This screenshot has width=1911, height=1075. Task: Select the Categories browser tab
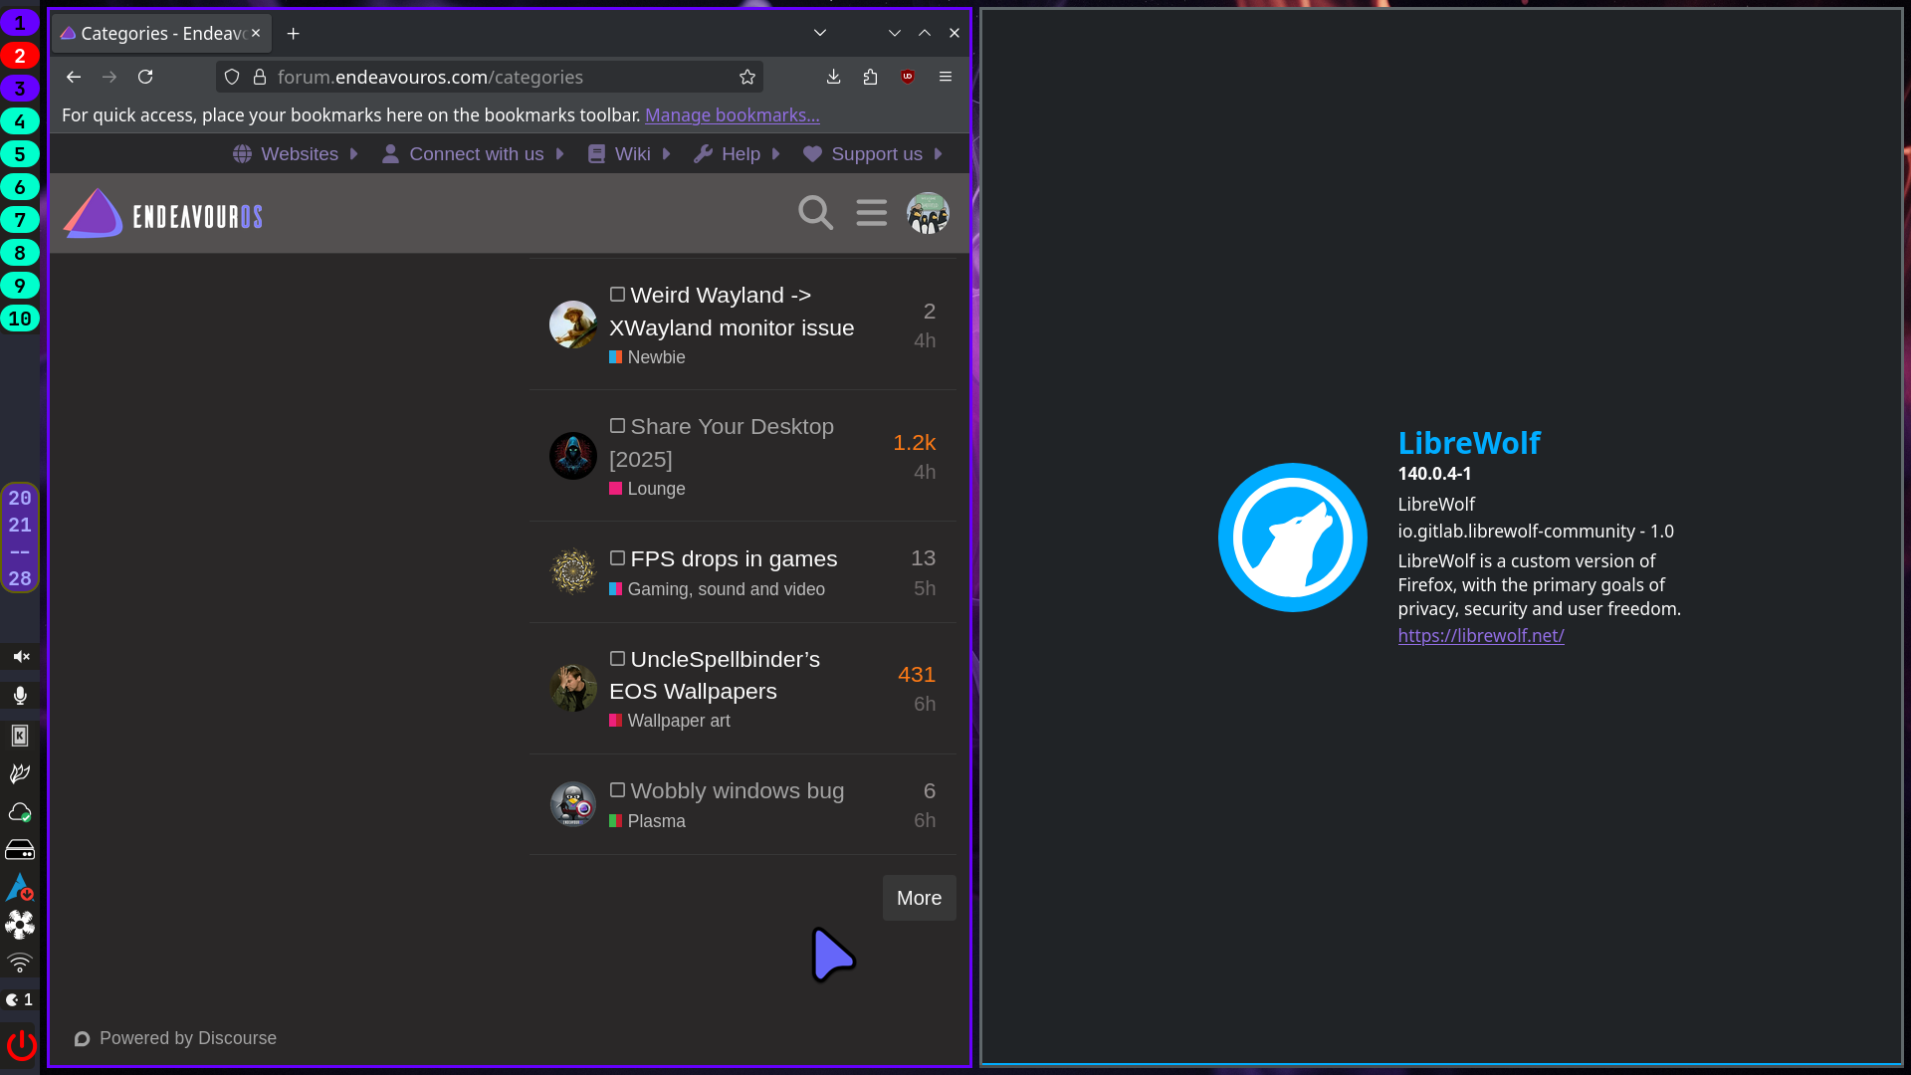159,33
